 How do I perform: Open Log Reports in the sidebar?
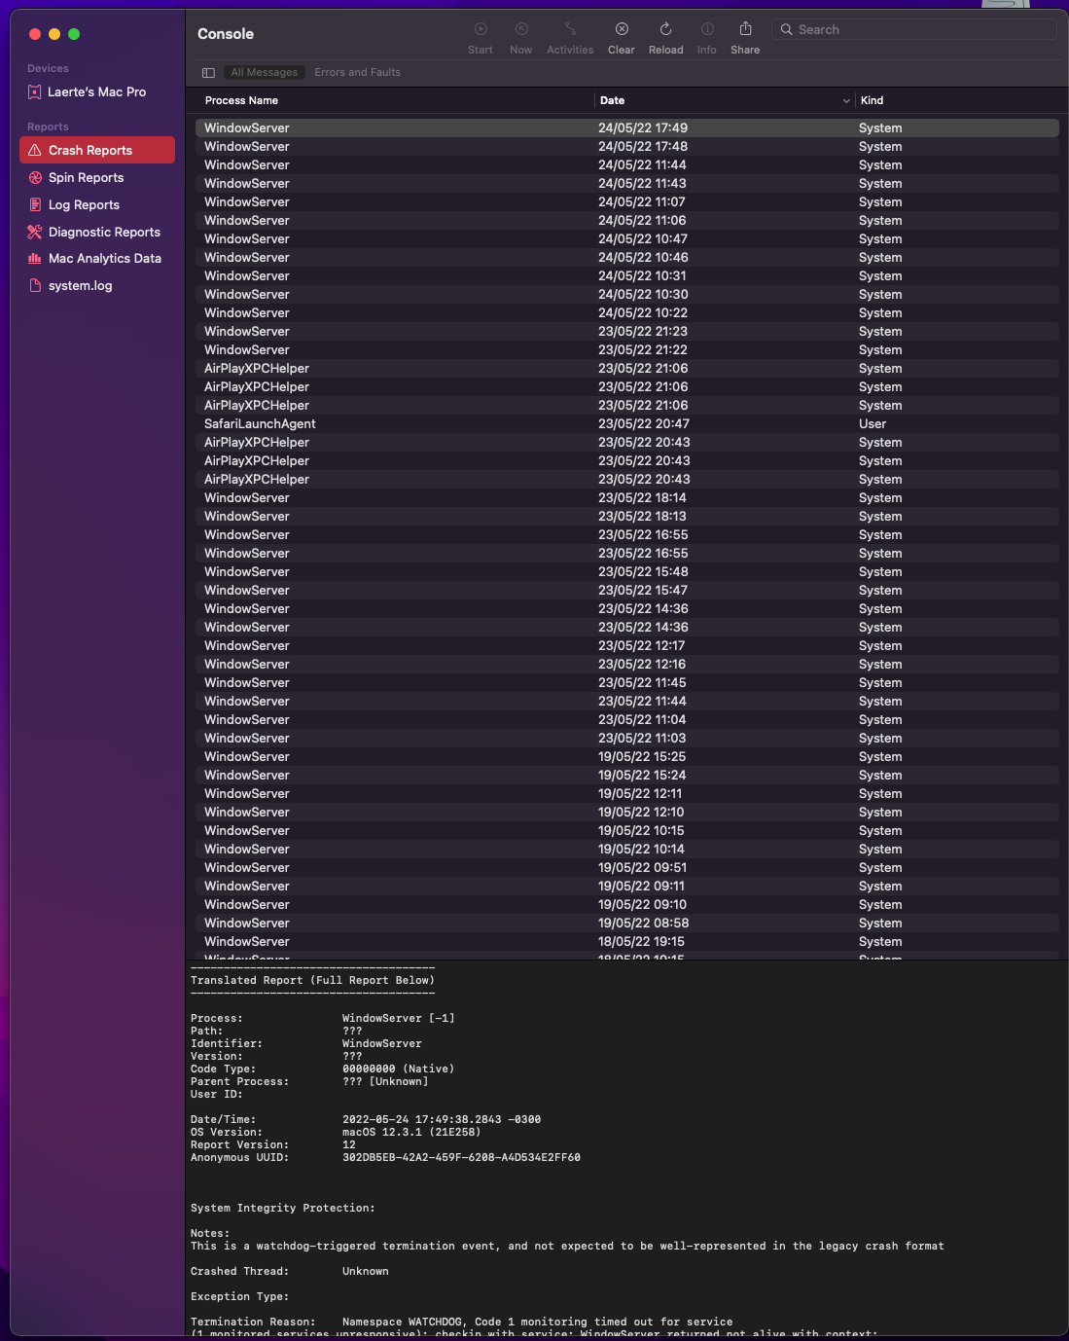97,204
